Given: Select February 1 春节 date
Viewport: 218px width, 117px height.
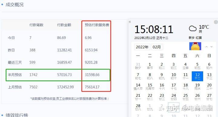Looking at the screenshot, I should tap(150, 66).
